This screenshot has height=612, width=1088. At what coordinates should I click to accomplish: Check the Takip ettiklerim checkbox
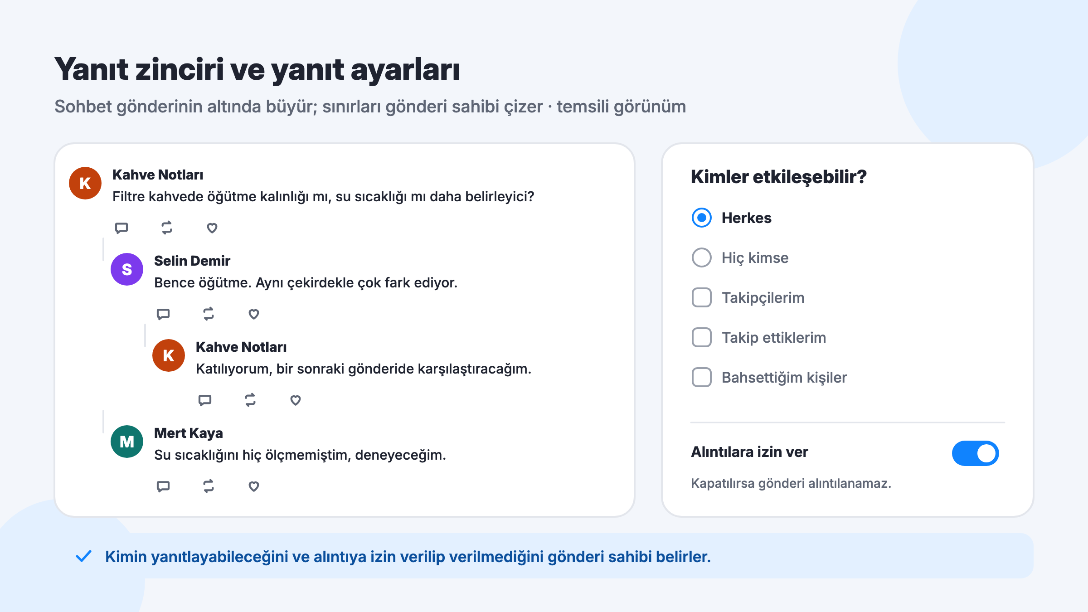pyautogui.click(x=702, y=337)
